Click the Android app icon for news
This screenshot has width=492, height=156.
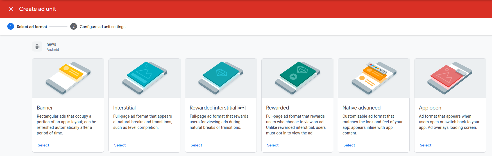click(37, 46)
